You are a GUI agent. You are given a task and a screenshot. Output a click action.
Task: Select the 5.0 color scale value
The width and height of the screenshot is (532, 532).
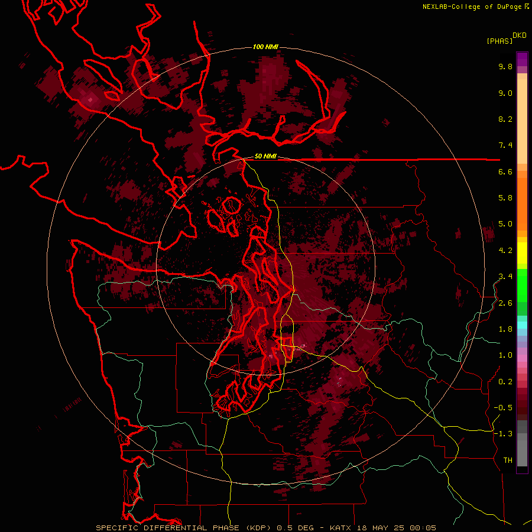[x=505, y=224]
